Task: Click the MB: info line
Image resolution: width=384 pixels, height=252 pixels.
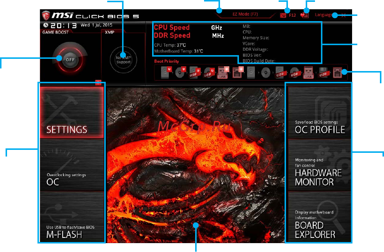Action: 246,26
